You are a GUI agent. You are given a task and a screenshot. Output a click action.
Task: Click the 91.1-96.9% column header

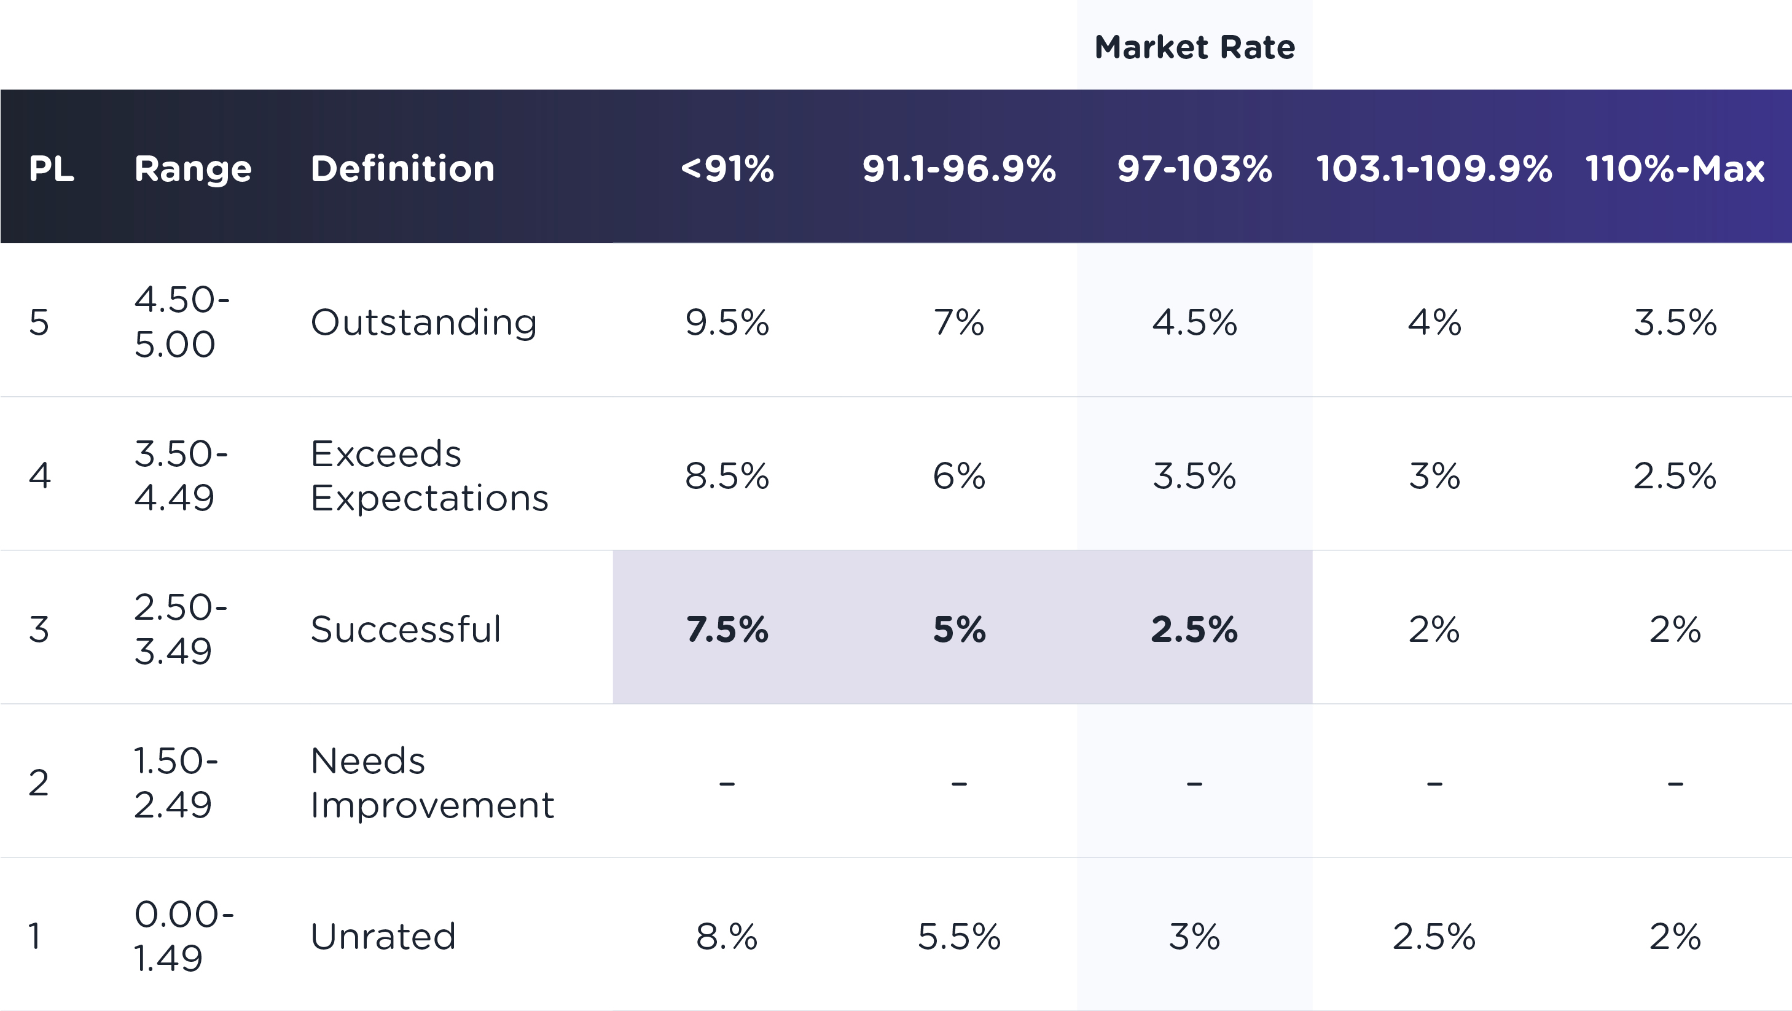point(960,169)
